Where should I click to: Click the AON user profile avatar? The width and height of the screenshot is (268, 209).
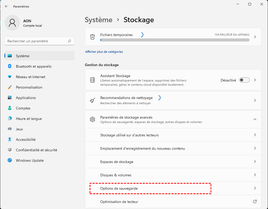(x=12, y=23)
